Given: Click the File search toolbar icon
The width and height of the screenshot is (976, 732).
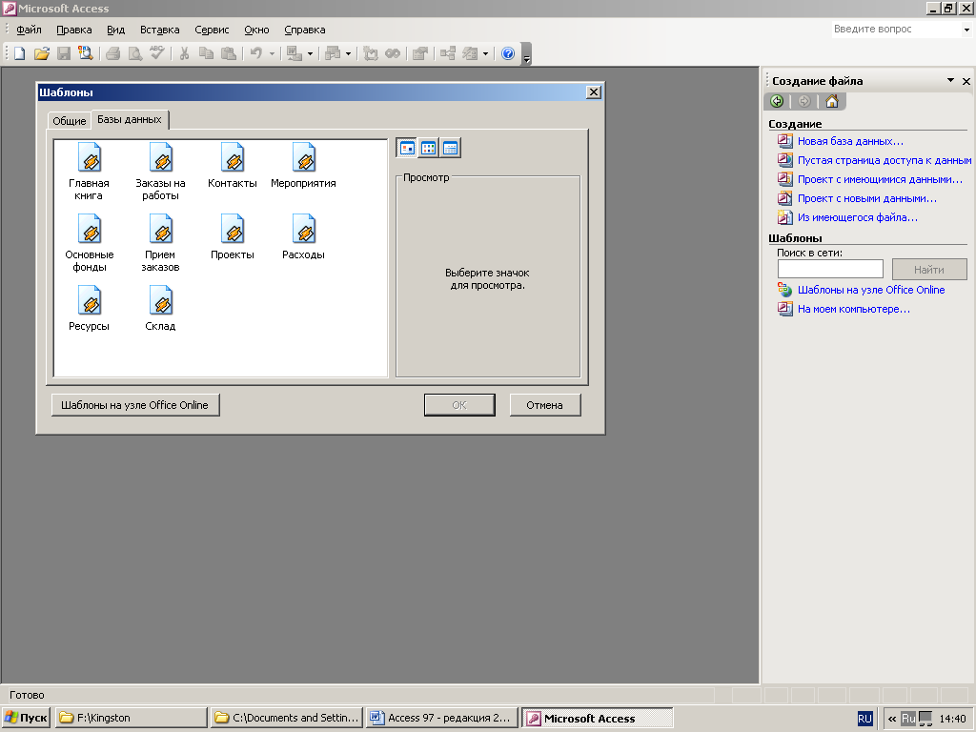Looking at the screenshot, I should pos(85,53).
